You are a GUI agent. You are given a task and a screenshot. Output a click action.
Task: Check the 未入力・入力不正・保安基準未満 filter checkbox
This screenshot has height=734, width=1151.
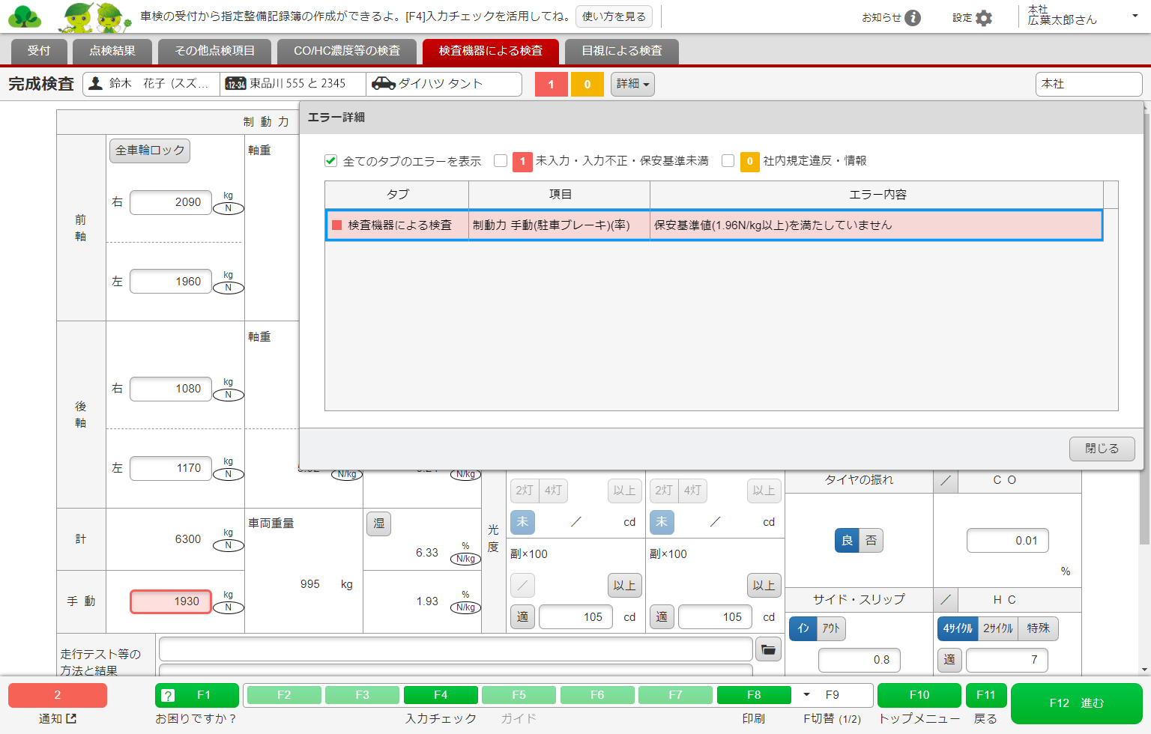point(501,160)
